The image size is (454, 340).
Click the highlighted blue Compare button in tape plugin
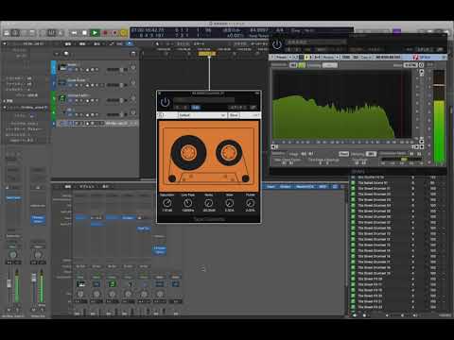196,108
